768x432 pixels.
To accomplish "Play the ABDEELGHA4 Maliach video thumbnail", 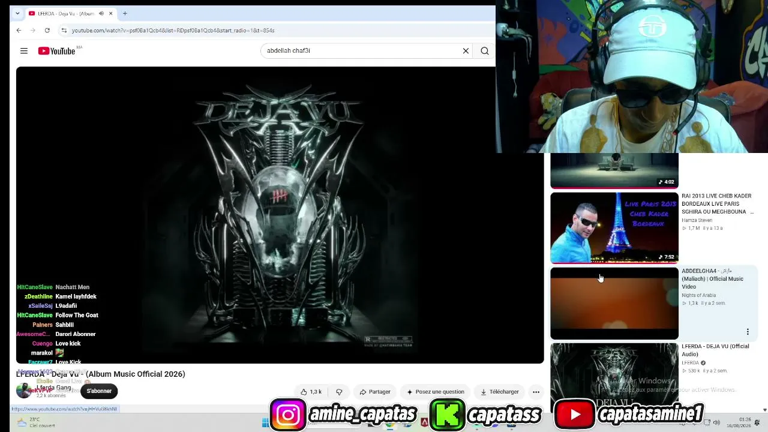I will (614, 304).
